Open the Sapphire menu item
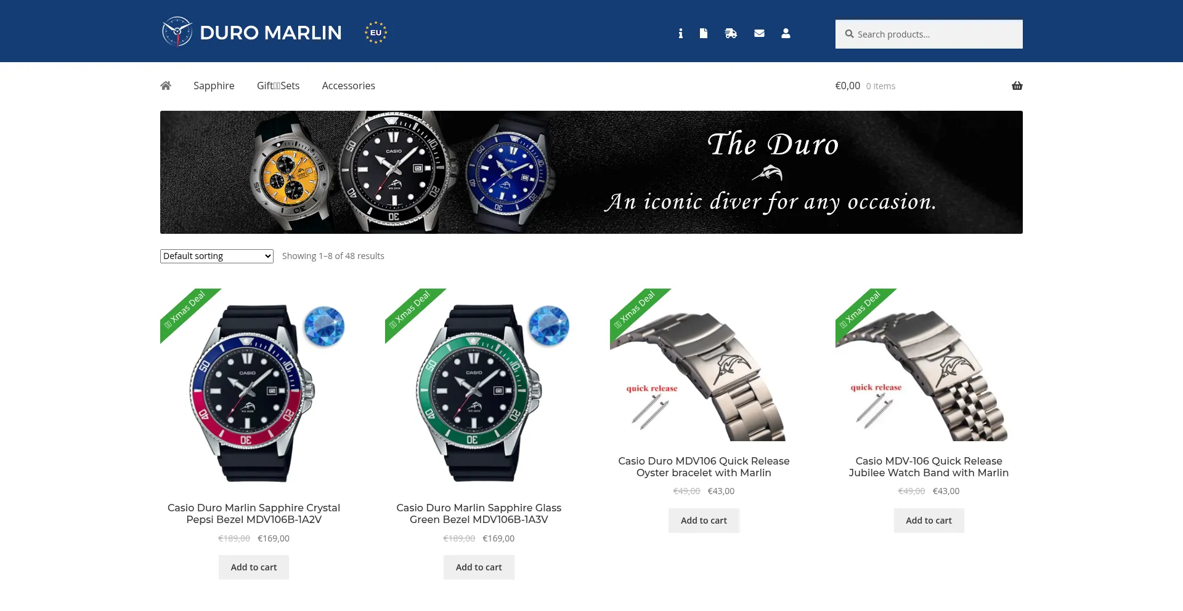The width and height of the screenshot is (1183, 611). click(x=214, y=86)
